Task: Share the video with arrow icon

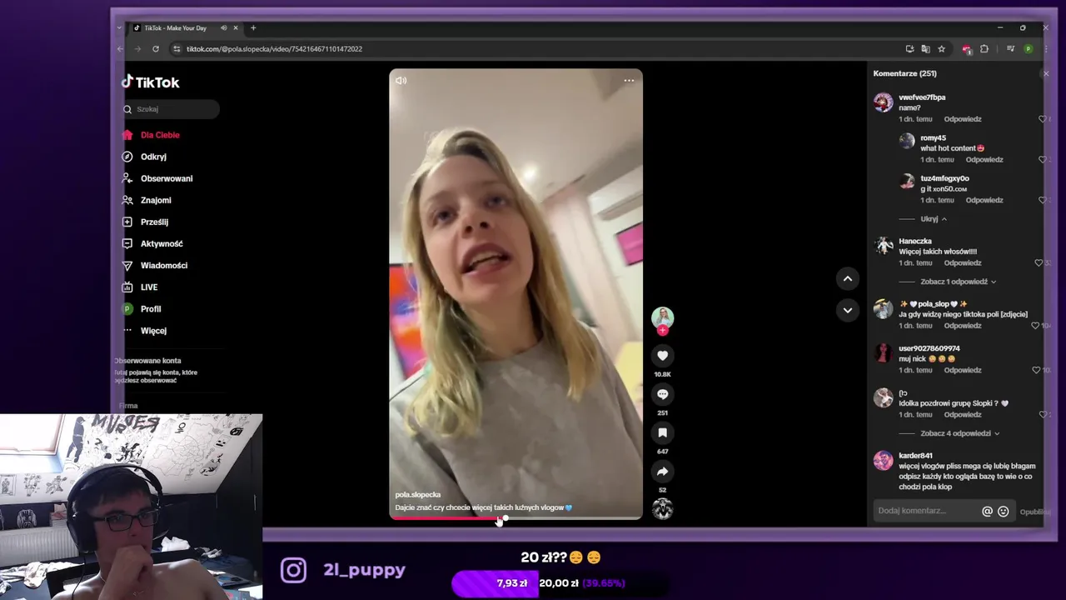Action: click(x=662, y=472)
